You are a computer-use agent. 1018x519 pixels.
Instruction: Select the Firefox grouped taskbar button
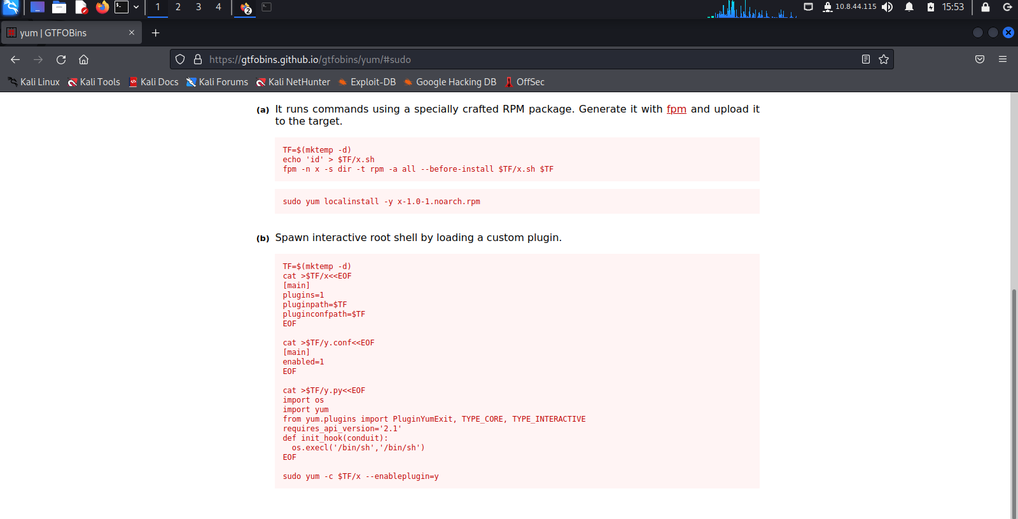pos(246,8)
